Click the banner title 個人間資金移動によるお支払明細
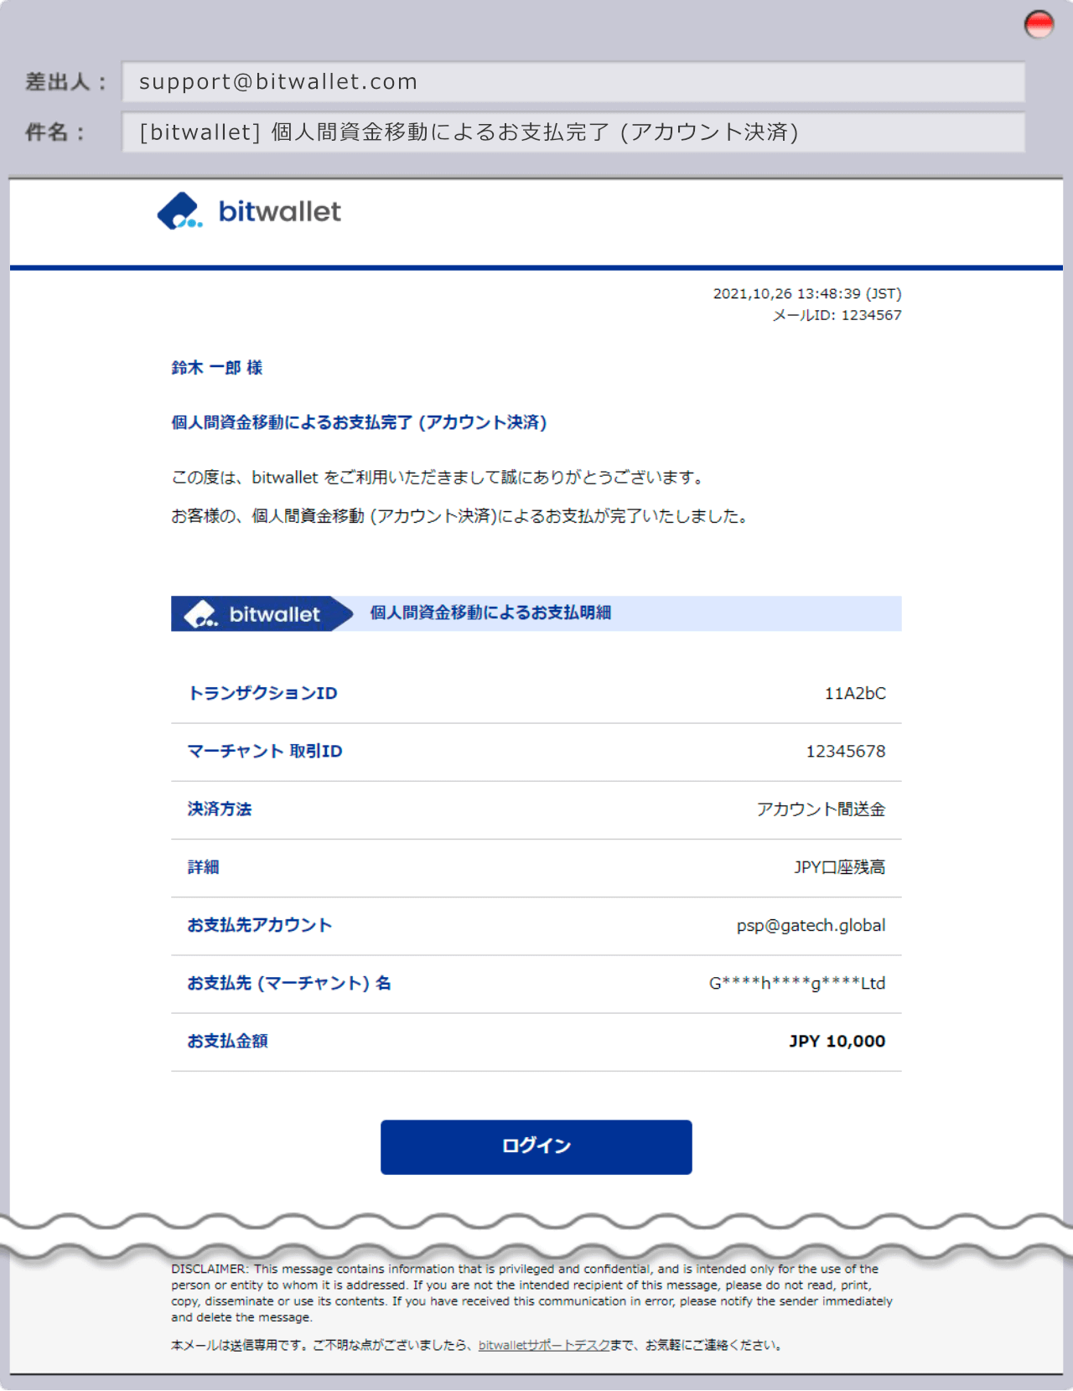 point(490,613)
